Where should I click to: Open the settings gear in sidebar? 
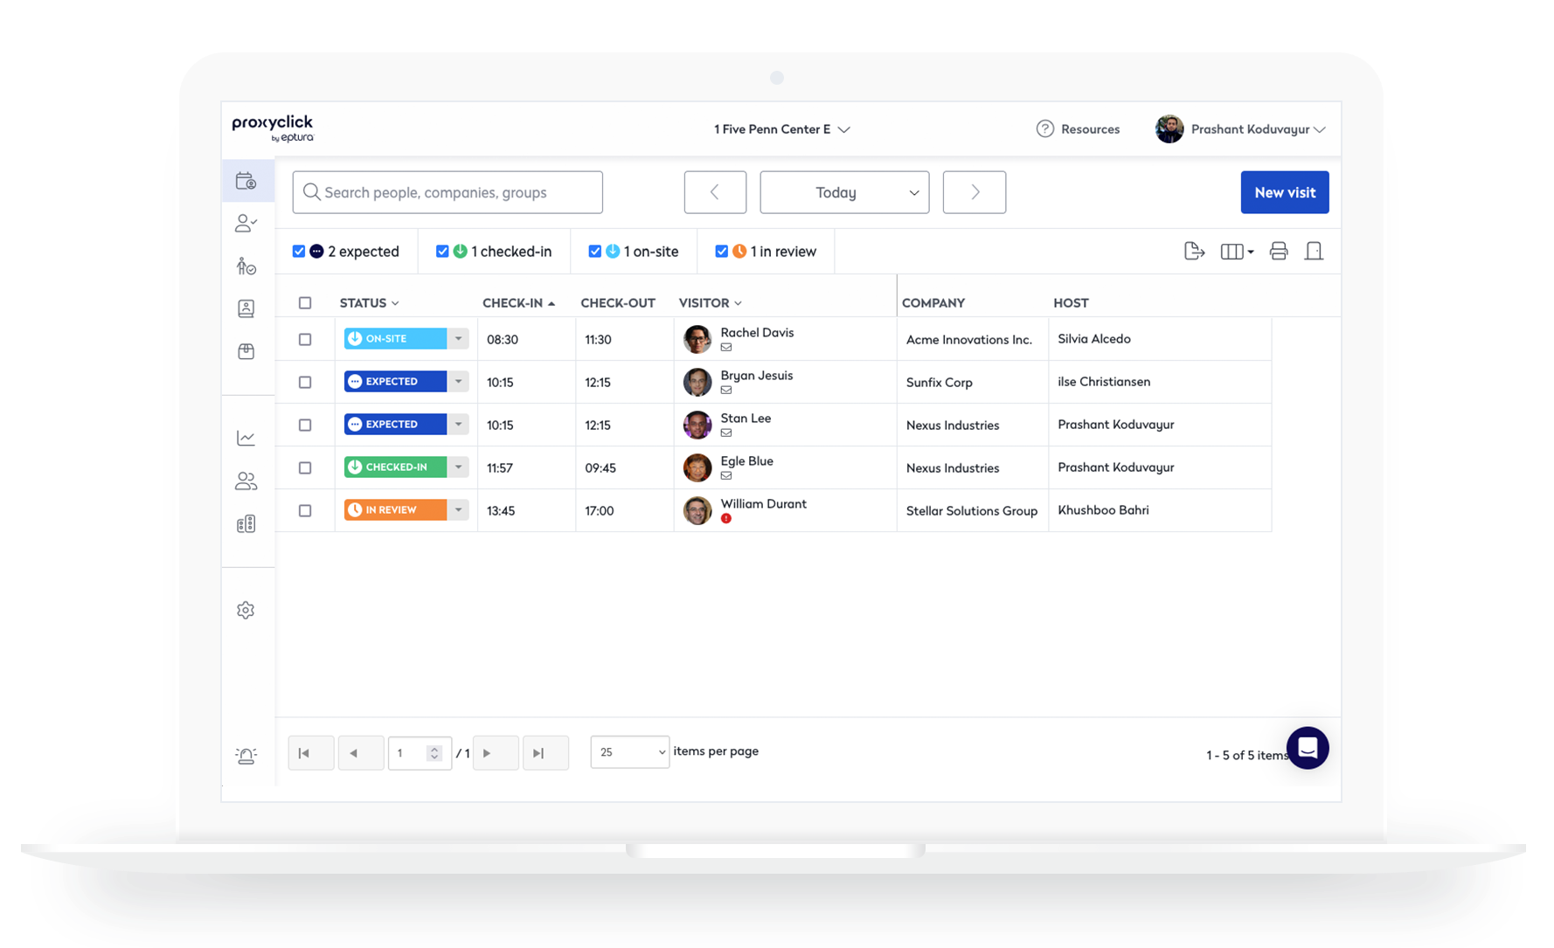tap(246, 610)
